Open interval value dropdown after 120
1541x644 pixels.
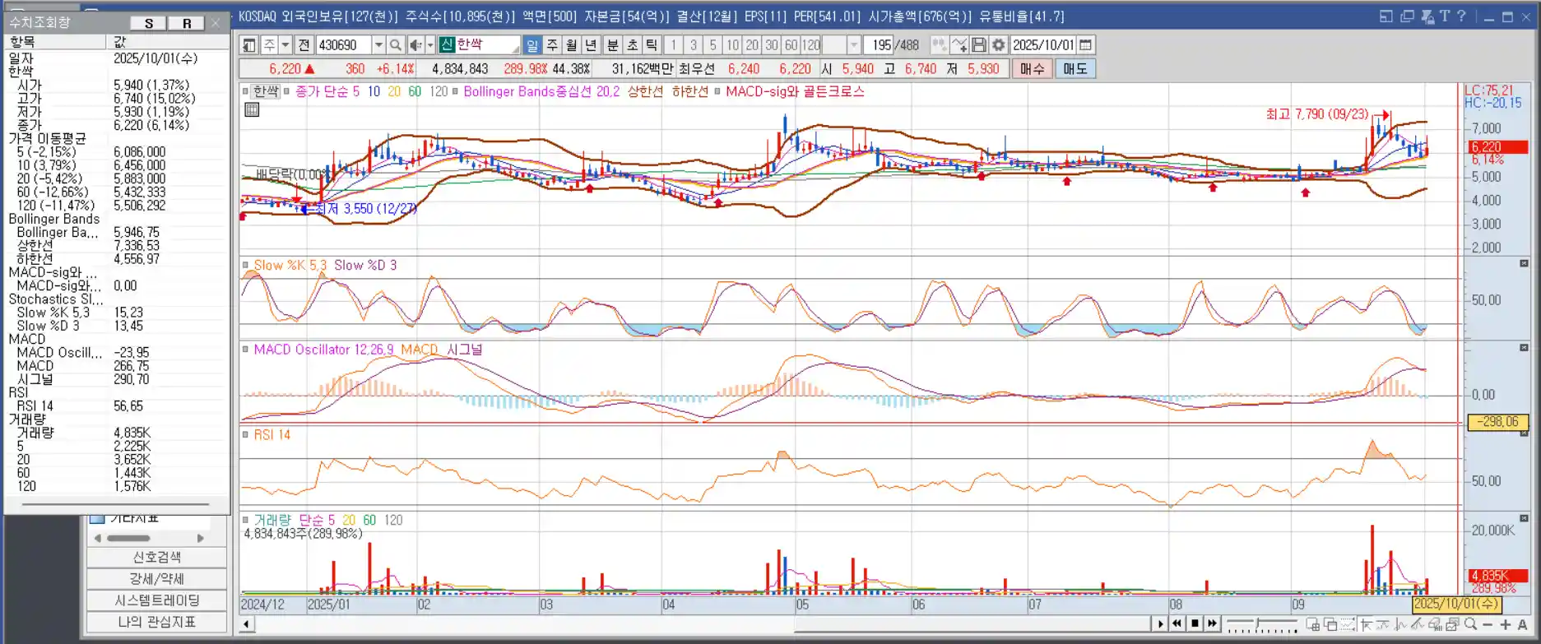click(854, 45)
